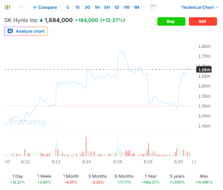Click the 1.80m price axis label
This screenshot has height=190, width=223.
pos(204,46)
